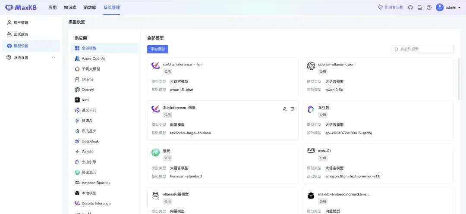Select 模型设置 in the sidebar
The height and width of the screenshot is (214, 466).
point(31,46)
